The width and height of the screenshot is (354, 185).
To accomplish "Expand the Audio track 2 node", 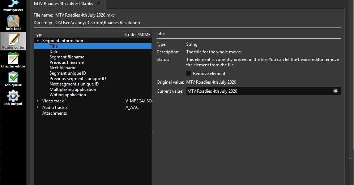I will coord(38,107).
